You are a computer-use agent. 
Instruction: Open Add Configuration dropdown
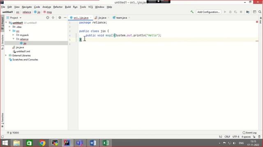[208, 12]
